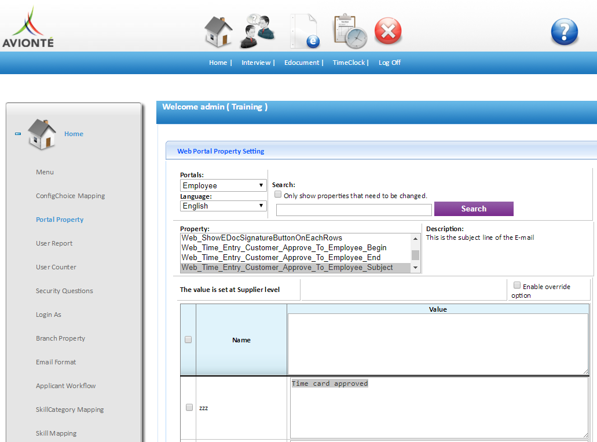Click the property list scrollbar thumb
Screen dimensions: 597x442
415,255
